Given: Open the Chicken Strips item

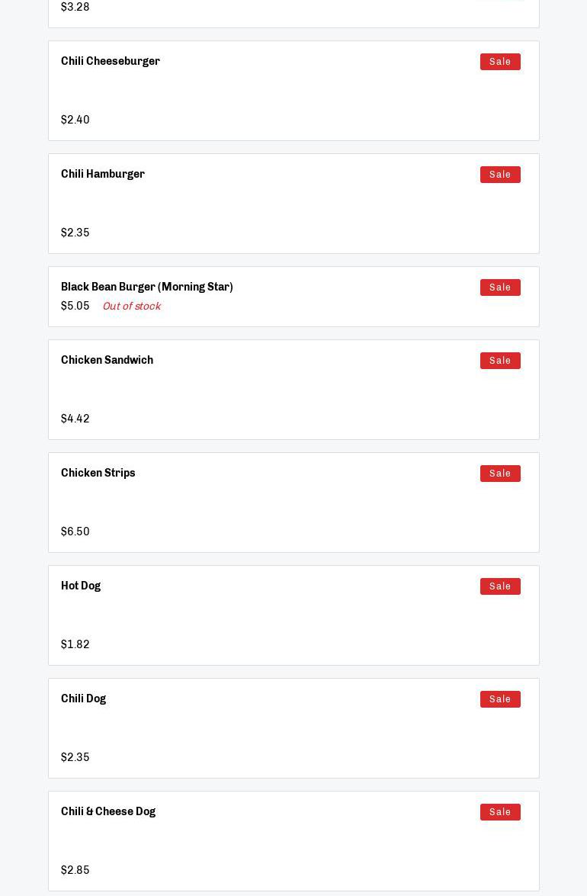Looking at the screenshot, I should tap(98, 474).
